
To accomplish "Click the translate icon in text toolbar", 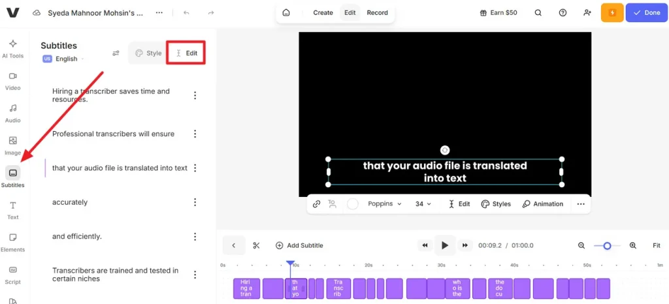I will (x=332, y=204).
